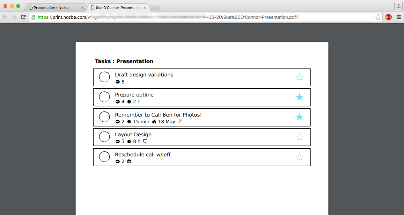
Task: Click the calendar icon under Reschedule call w/Jeff
Action: click(129, 161)
